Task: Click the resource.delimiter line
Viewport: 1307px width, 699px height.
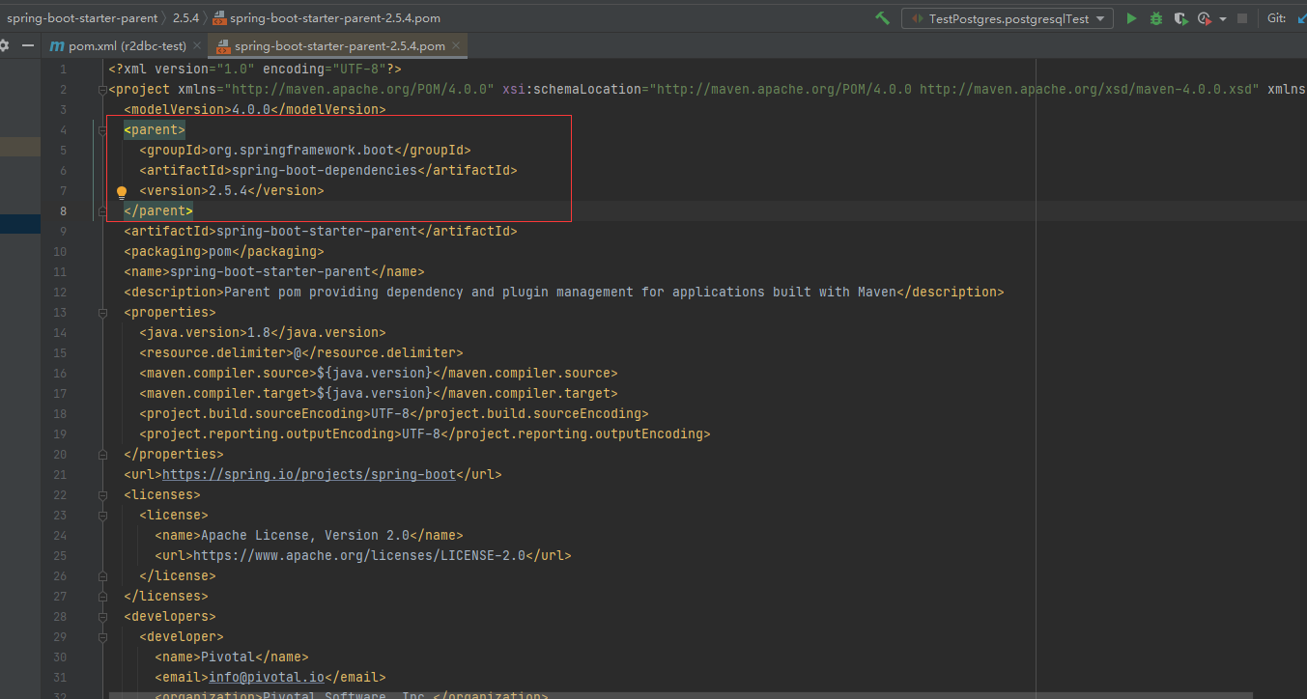Action: click(301, 352)
